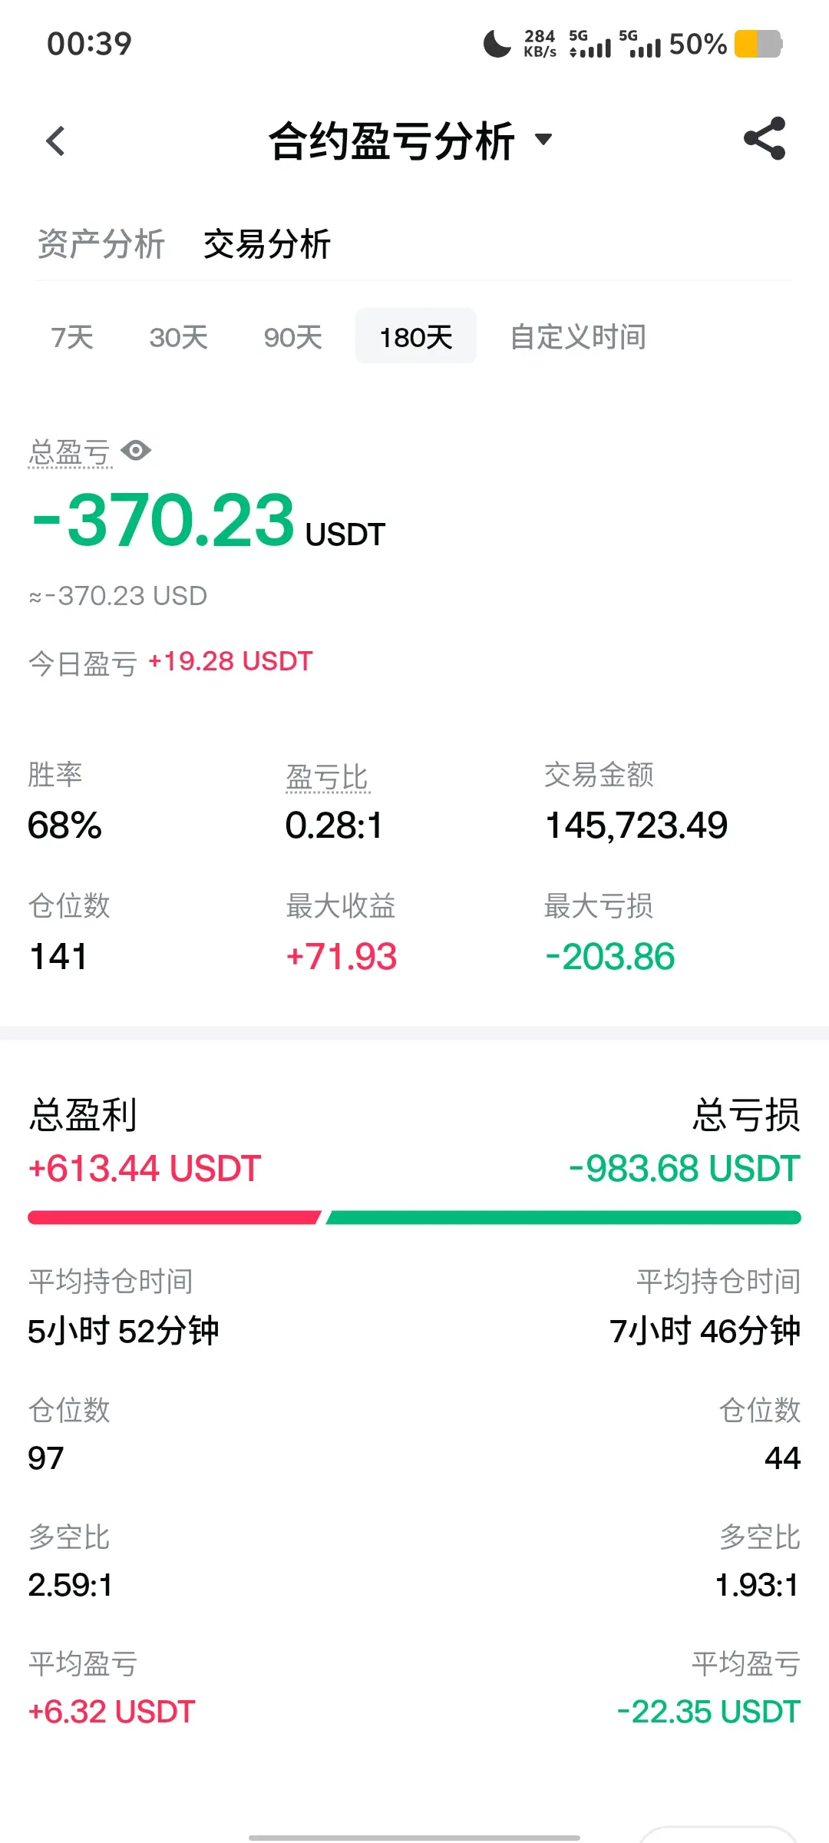
Task: Switch to the 资产分析 tab
Action: pyautogui.click(x=101, y=244)
